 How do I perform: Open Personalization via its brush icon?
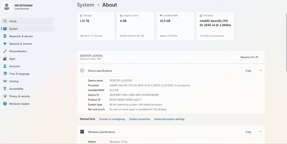pyautogui.click(x=5, y=51)
